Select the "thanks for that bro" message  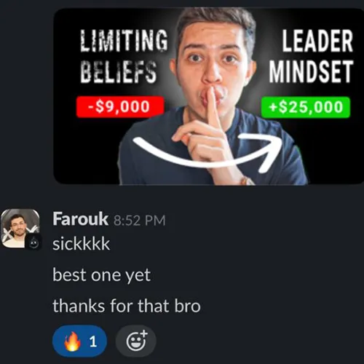pos(127,306)
